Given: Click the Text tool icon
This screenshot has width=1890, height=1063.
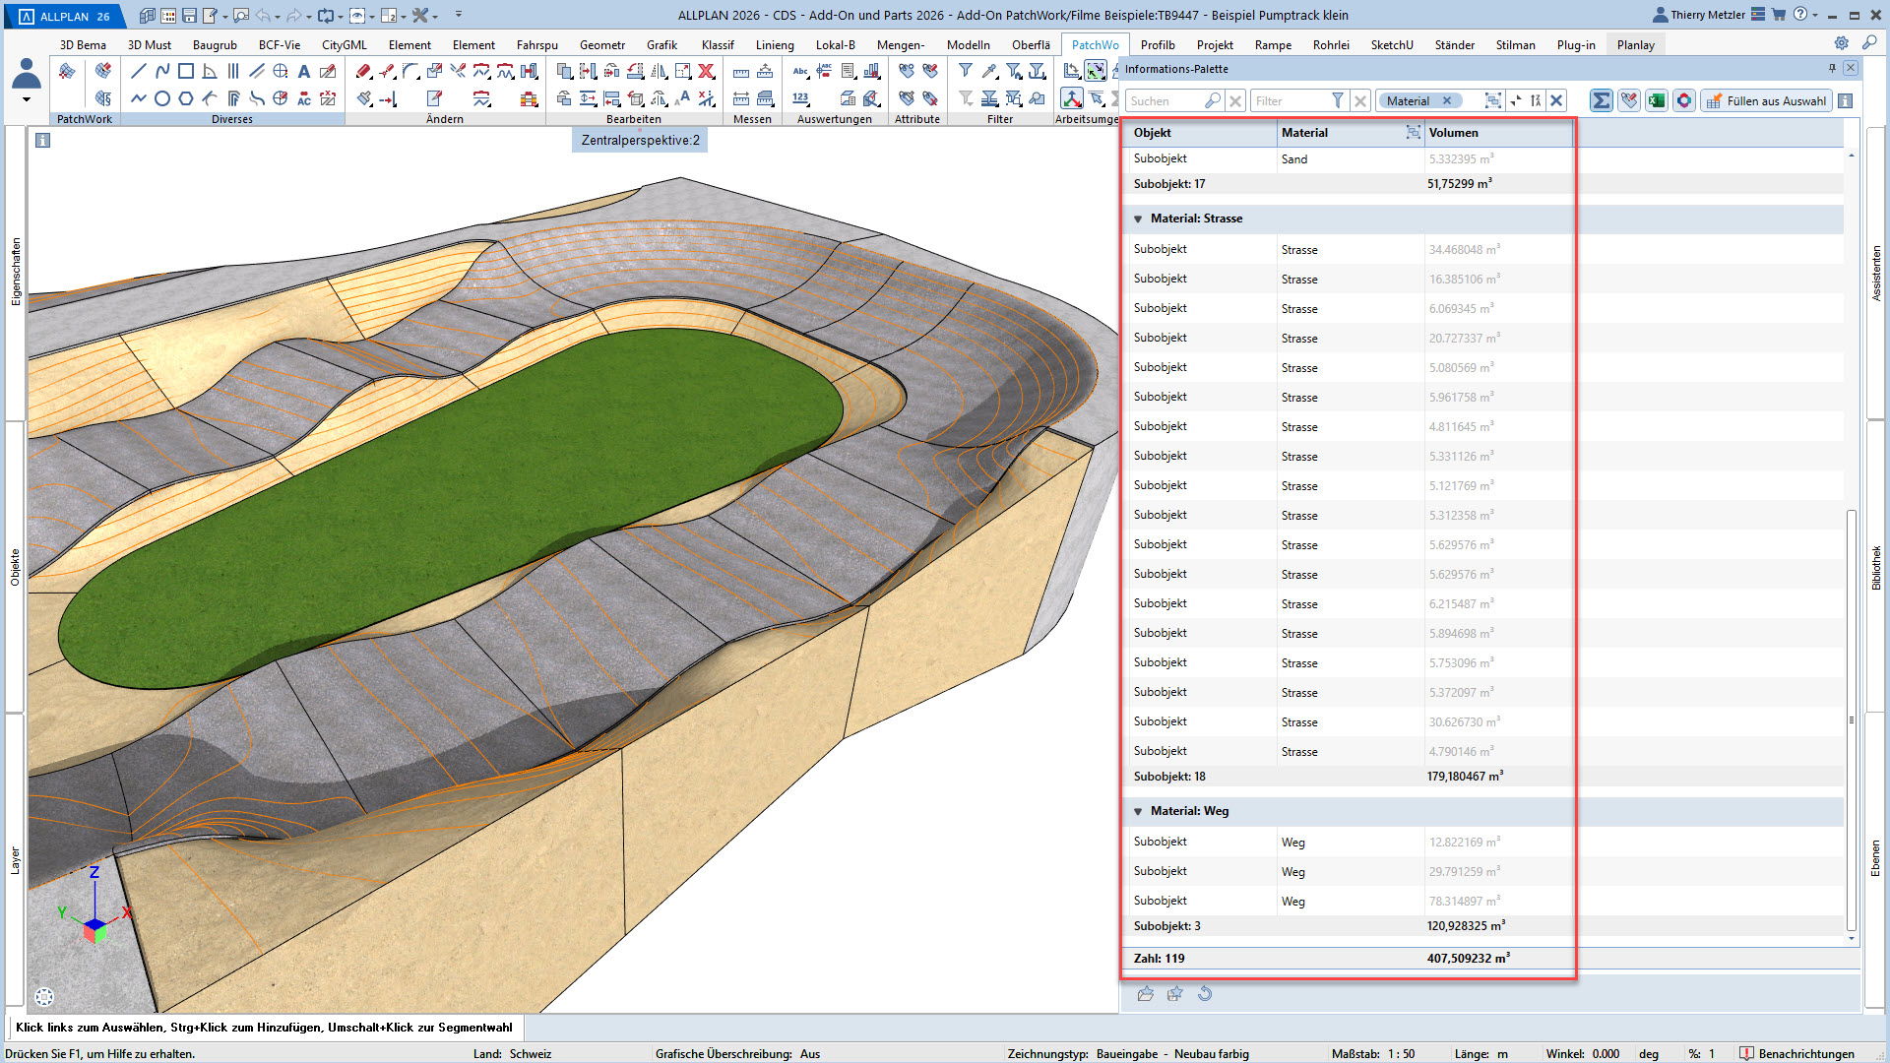Looking at the screenshot, I should [304, 71].
